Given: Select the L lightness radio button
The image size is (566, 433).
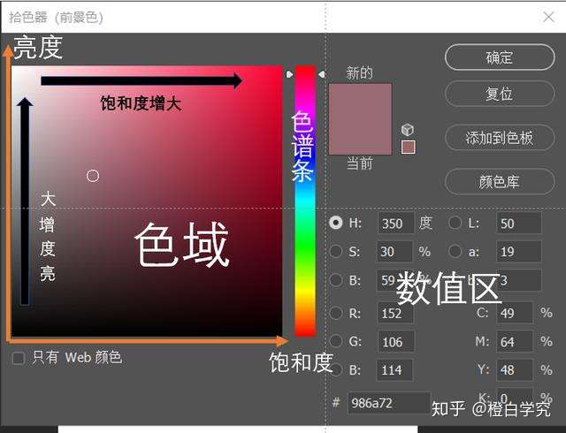Looking at the screenshot, I should pos(455,223).
